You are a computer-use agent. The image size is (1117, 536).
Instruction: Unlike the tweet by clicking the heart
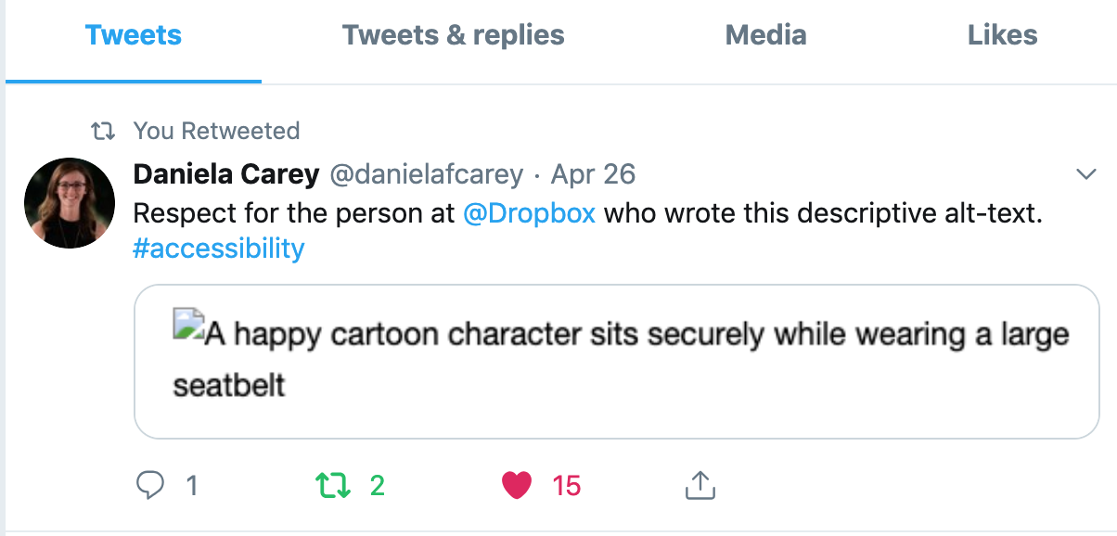point(517,484)
